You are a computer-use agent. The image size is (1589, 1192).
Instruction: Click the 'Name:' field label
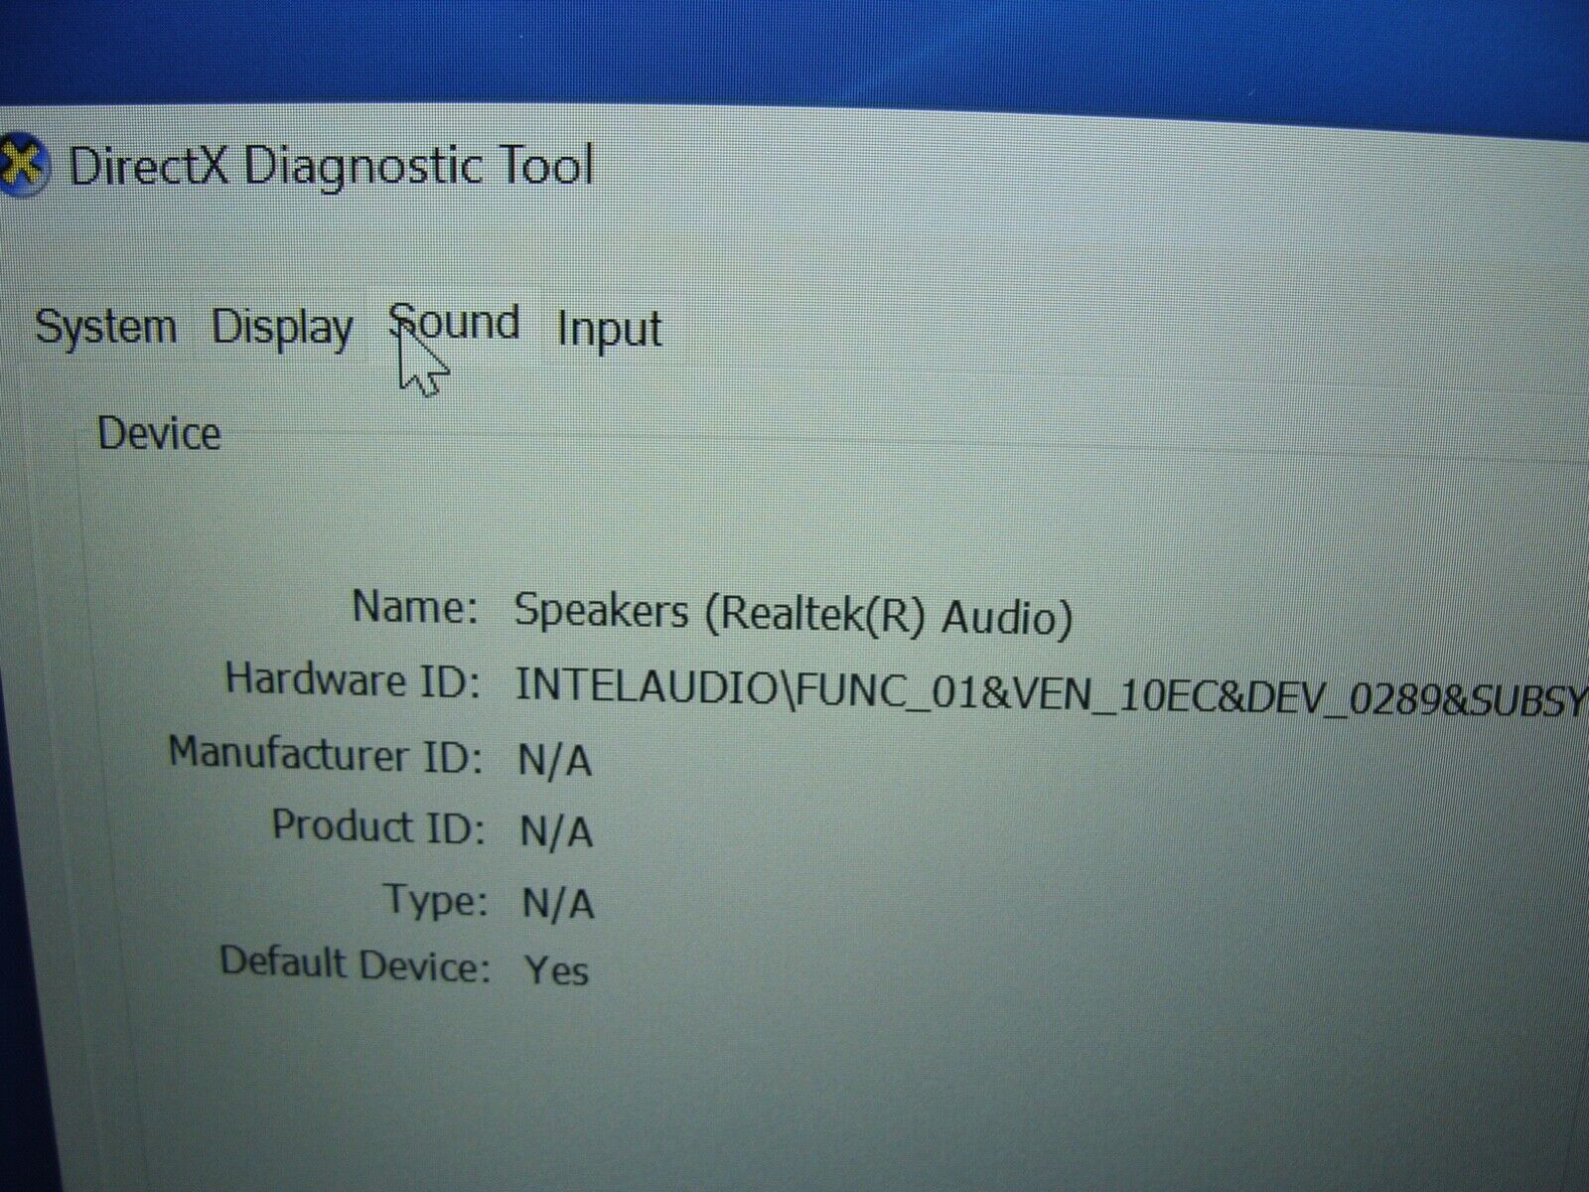click(416, 606)
